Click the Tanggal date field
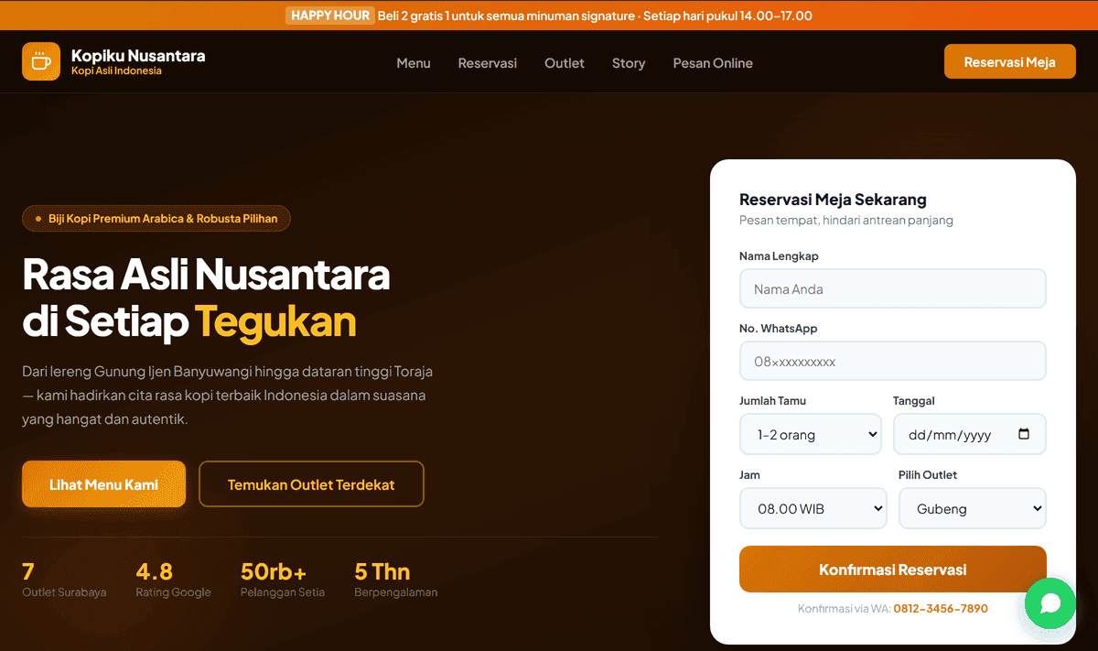This screenshot has height=651, width=1098. pos(969,434)
